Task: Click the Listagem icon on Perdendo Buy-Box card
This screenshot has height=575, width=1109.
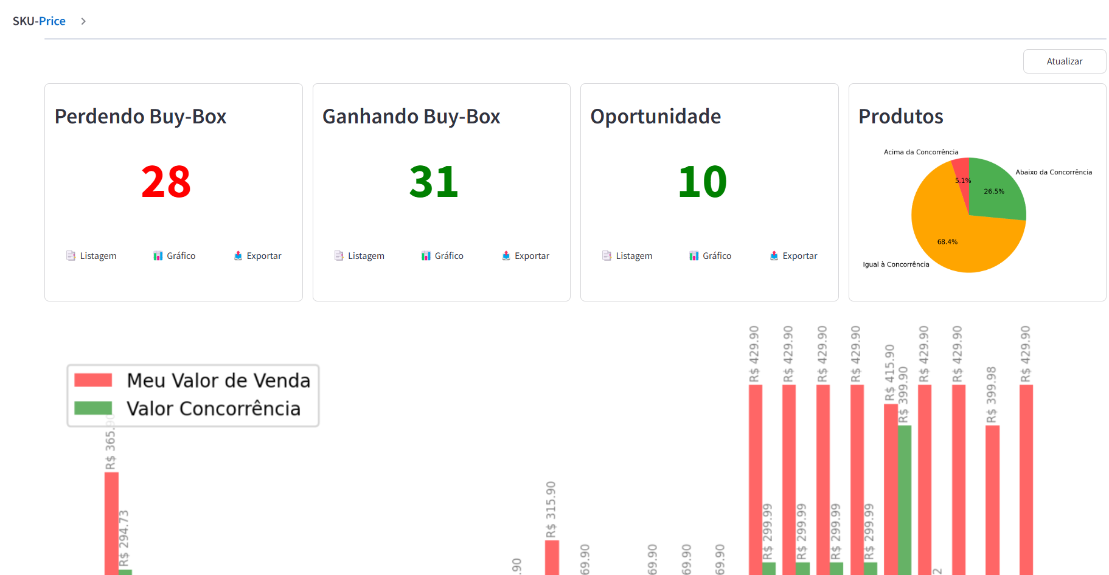Action: (x=72, y=255)
